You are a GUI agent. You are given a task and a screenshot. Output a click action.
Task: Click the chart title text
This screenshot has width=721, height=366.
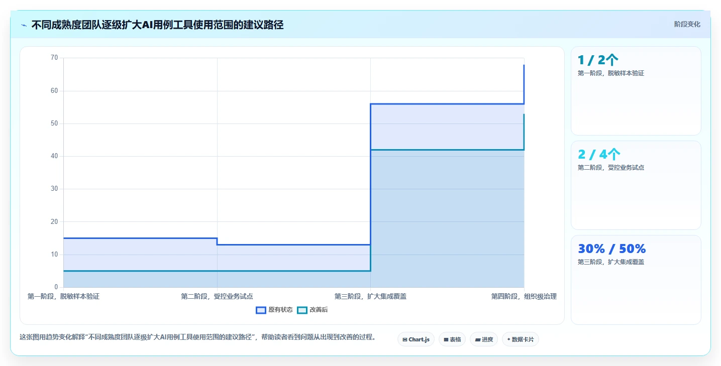click(x=157, y=25)
